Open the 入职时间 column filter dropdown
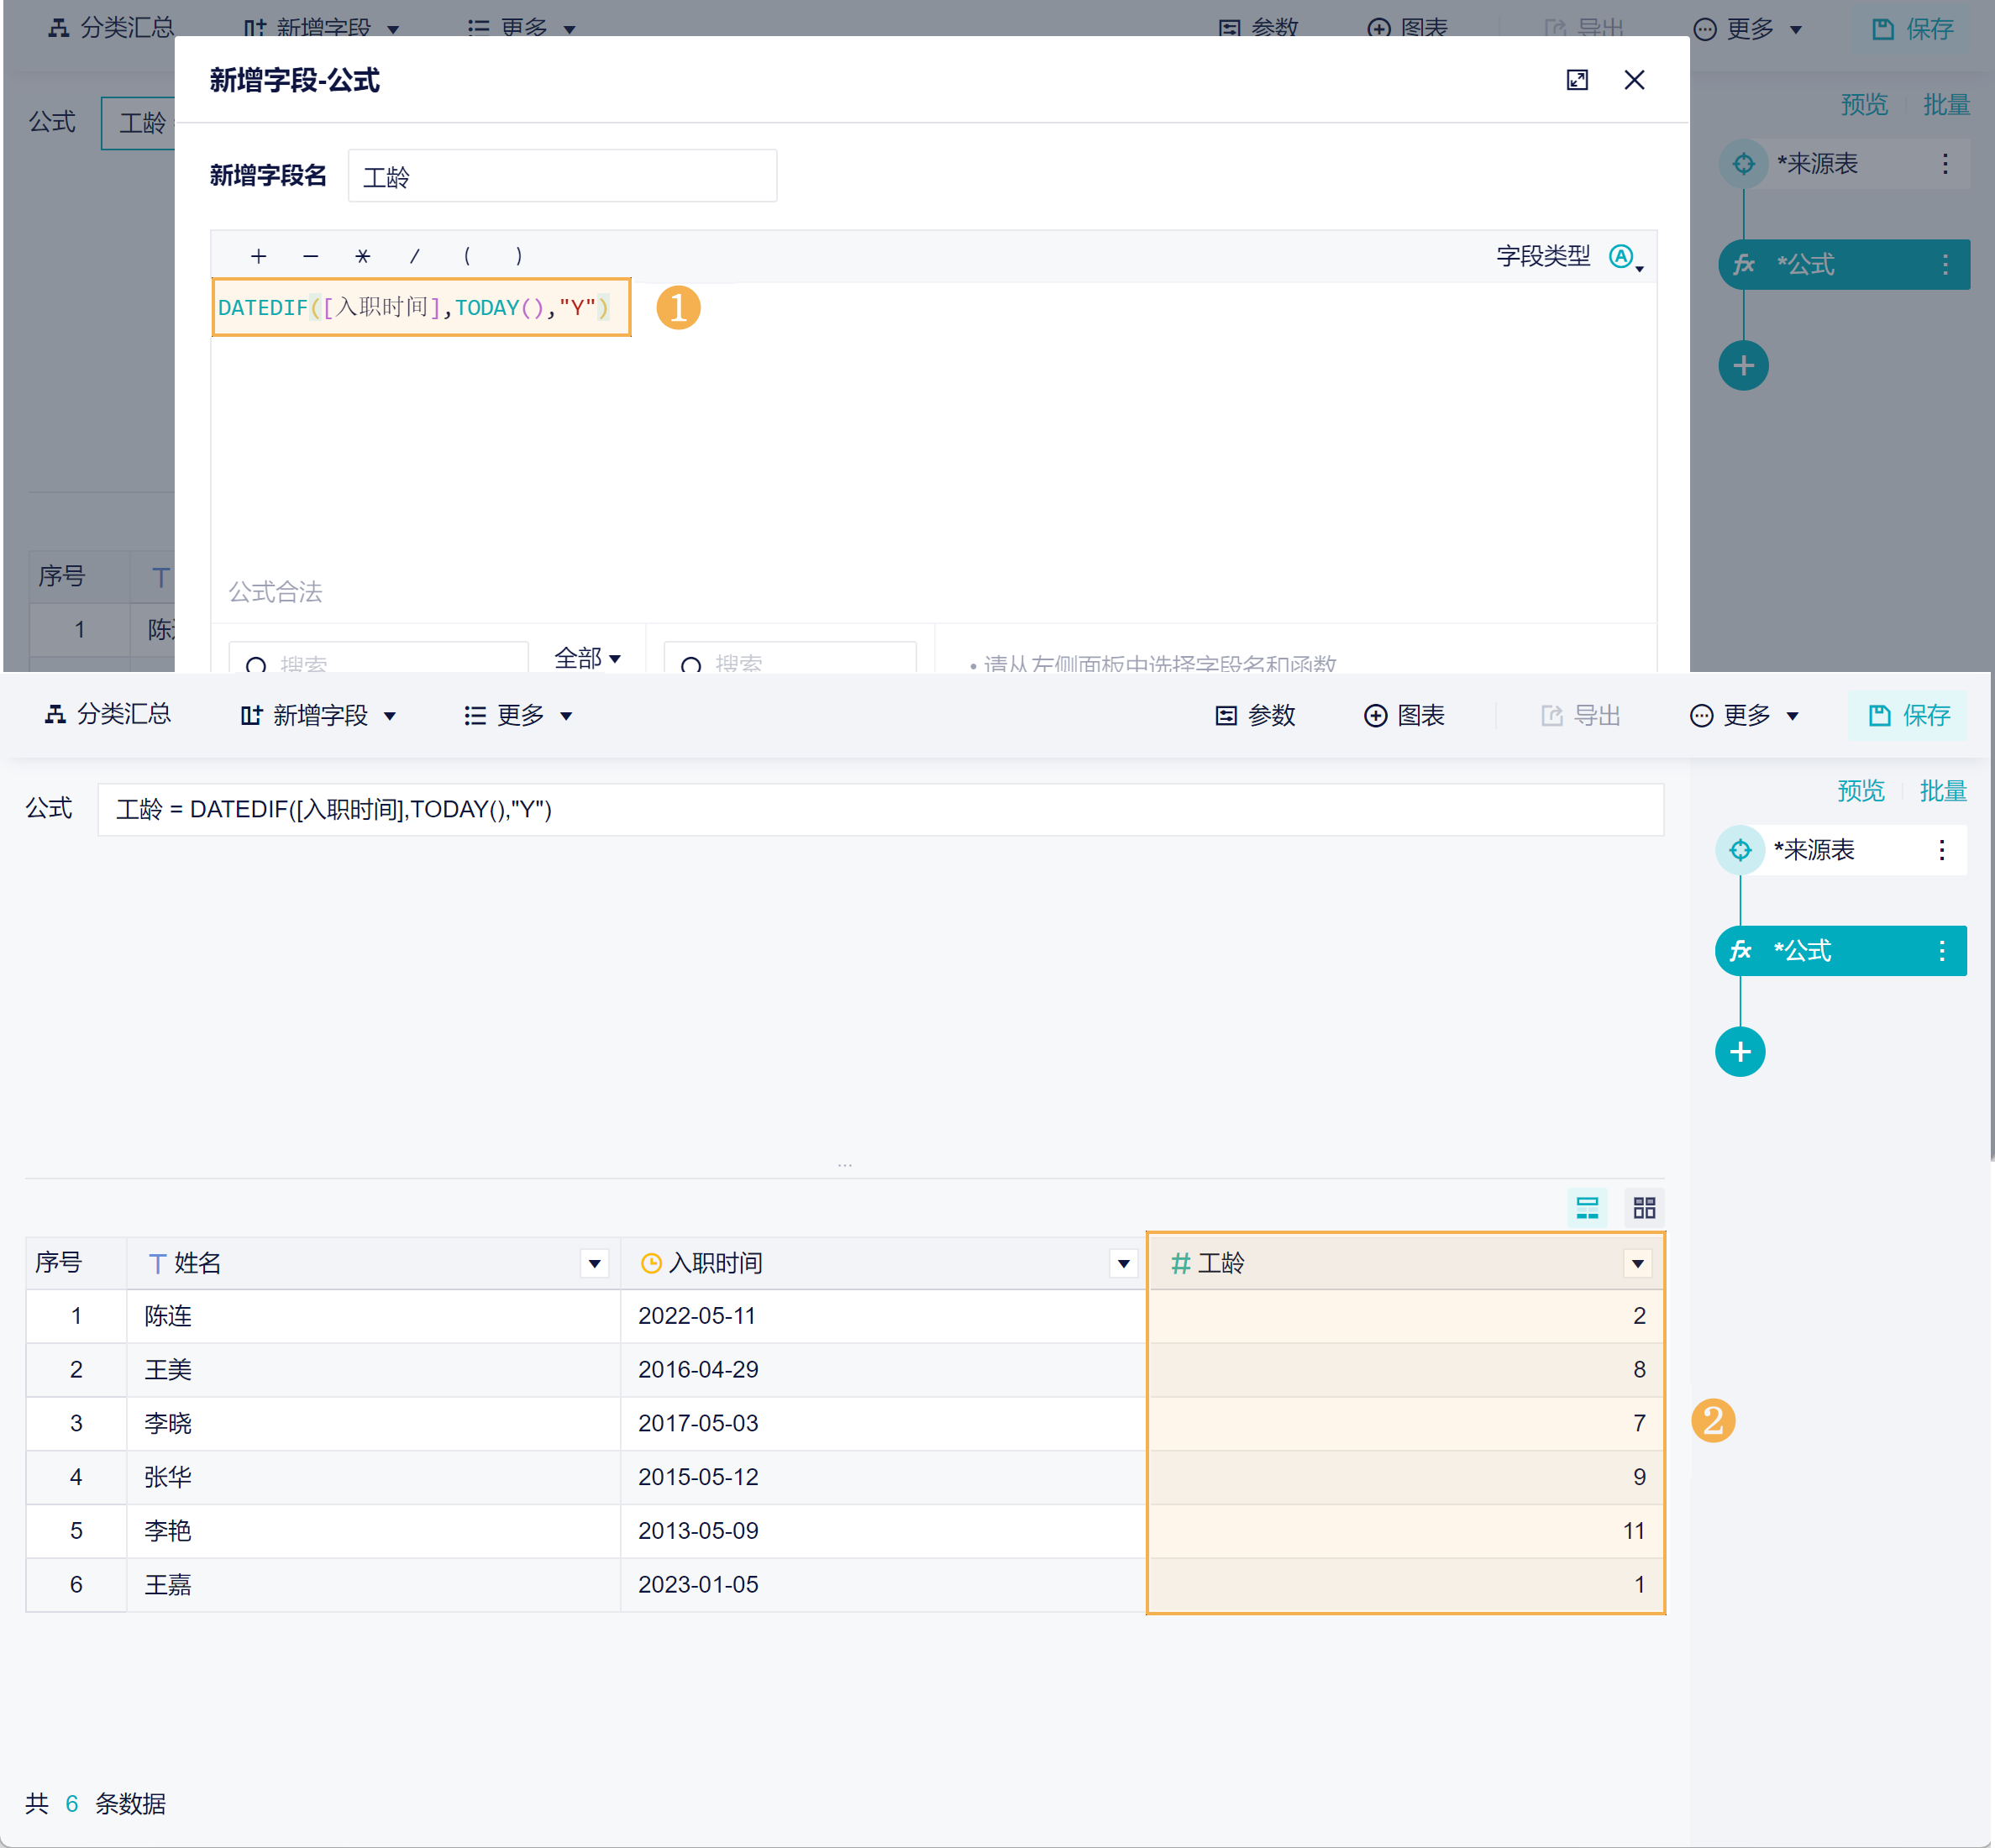Screen dimensions: 1995x1848 (x=1123, y=1263)
